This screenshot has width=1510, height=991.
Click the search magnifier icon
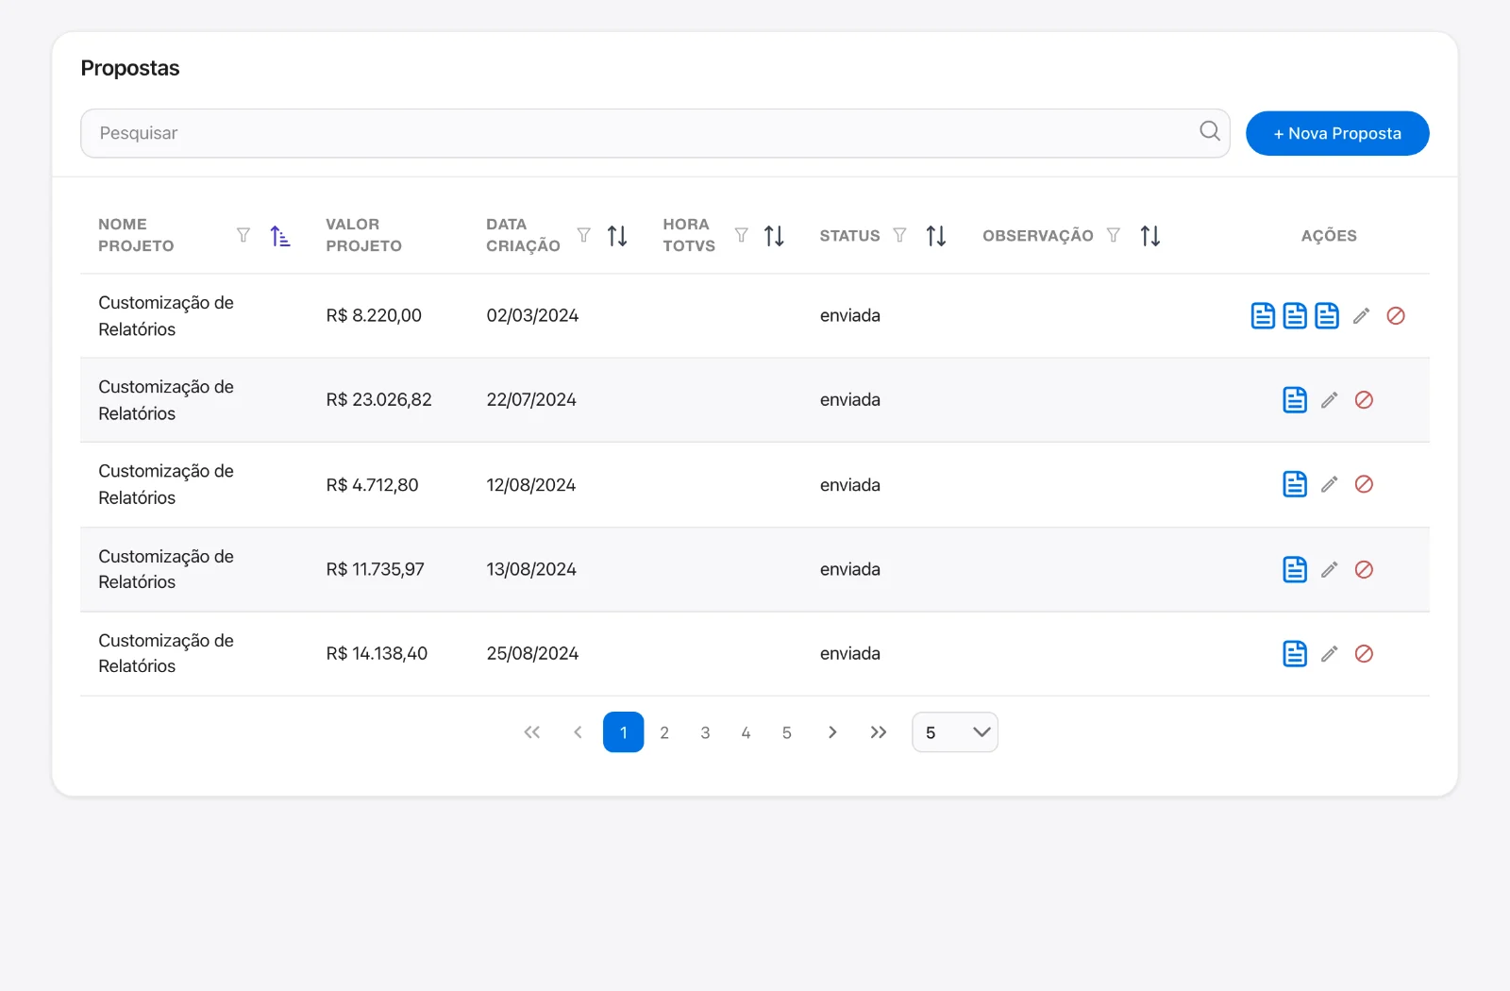coord(1209,131)
